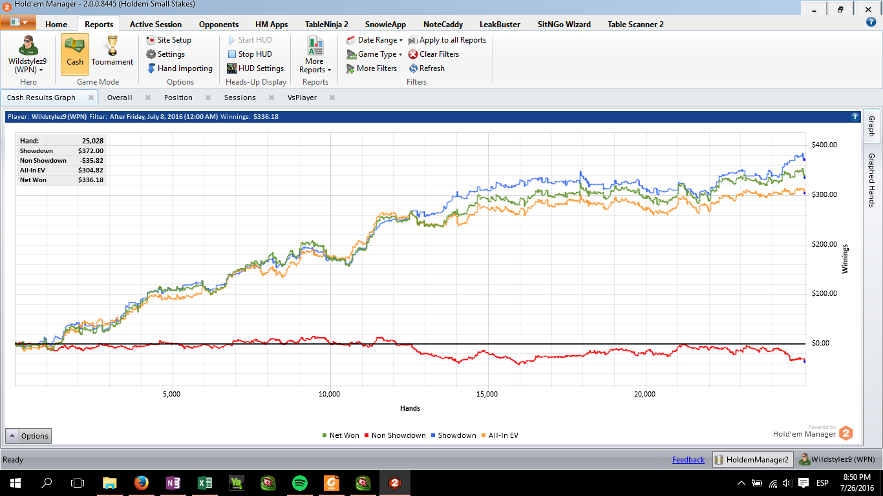Click the Feedback link
Viewport: 883px width, 496px height.
688,460
